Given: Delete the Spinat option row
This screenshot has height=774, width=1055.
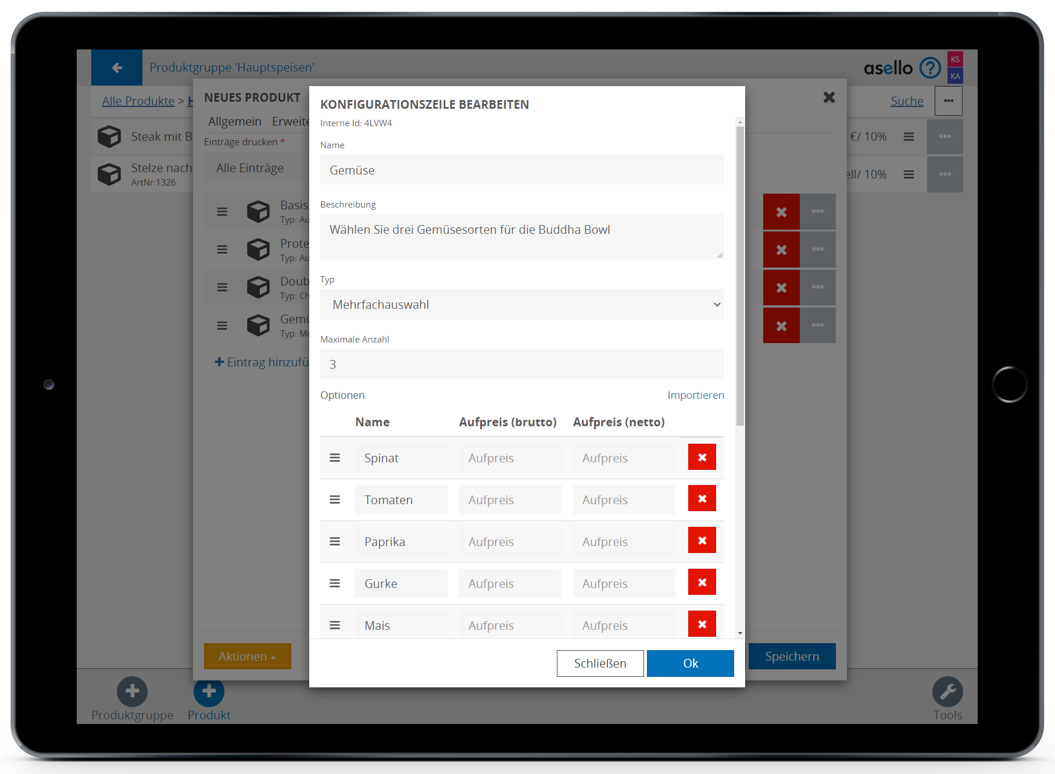Looking at the screenshot, I should [x=702, y=457].
